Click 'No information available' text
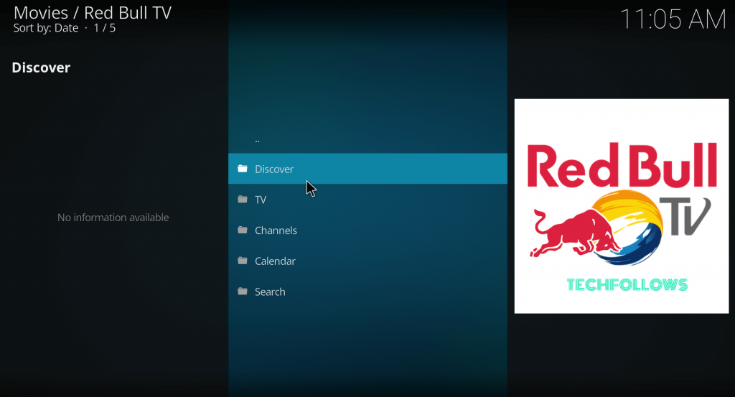 click(x=113, y=218)
